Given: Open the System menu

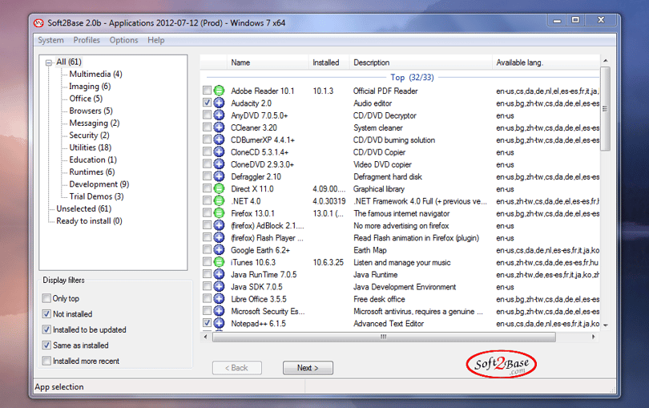Looking at the screenshot, I should click(51, 40).
